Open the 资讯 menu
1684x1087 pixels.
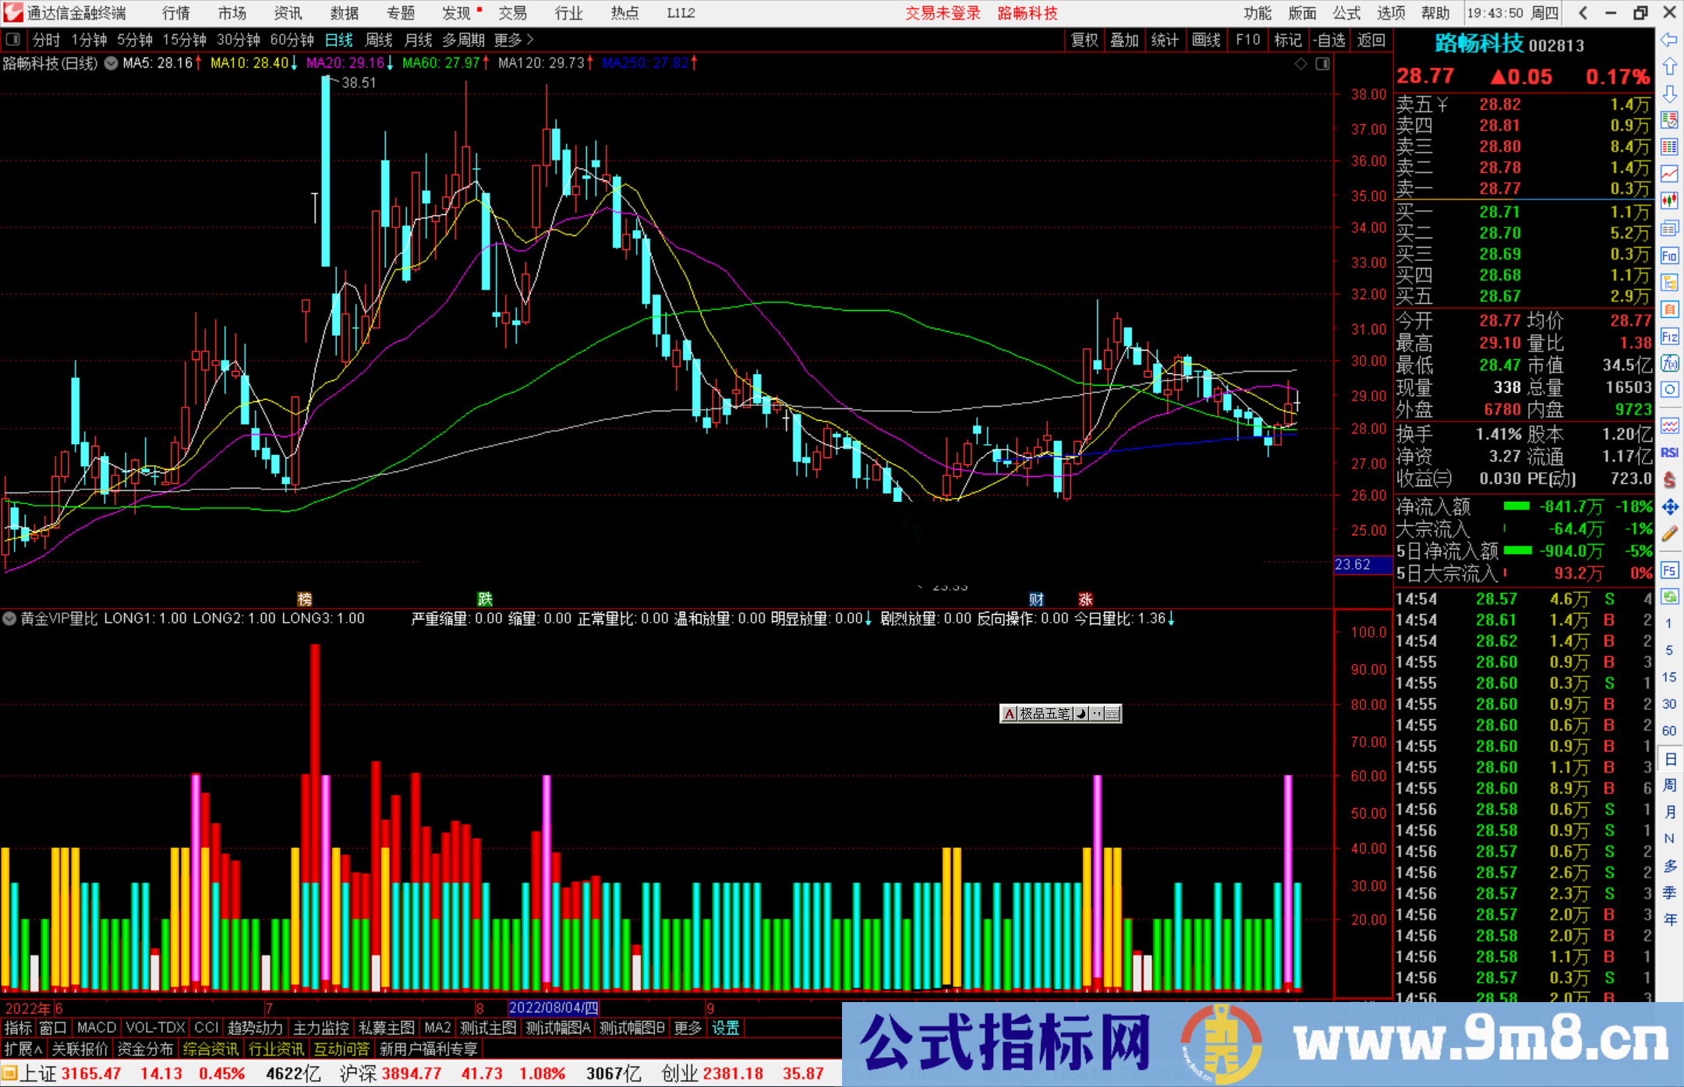click(288, 12)
